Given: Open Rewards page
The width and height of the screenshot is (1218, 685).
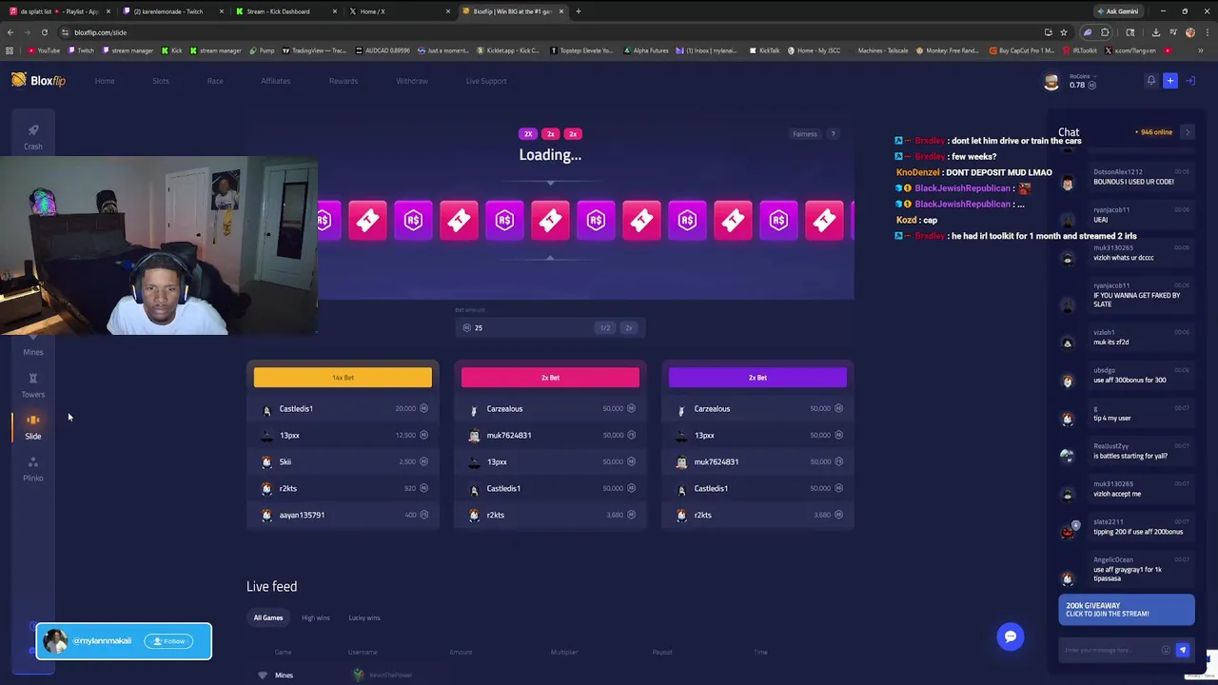Looking at the screenshot, I should tap(344, 81).
